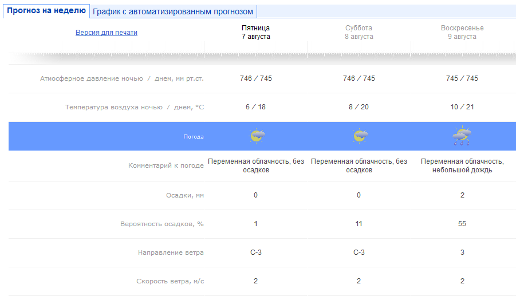This screenshot has width=516, height=308.
Task: Select the Воскресенье 9 августа column header
Action: pyautogui.click(x=462, y=32)
